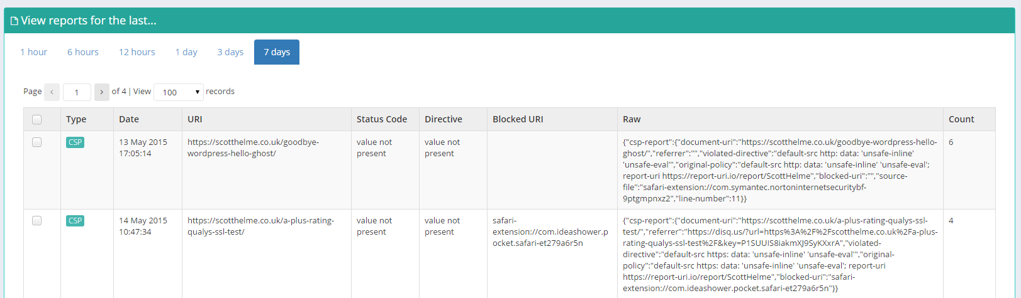Select the 1 hour tab
Screen dimensions: 1021x298
click(x=34, y=52)
